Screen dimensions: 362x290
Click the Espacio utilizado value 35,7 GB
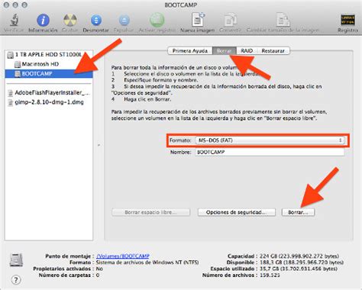click(299, 269)
